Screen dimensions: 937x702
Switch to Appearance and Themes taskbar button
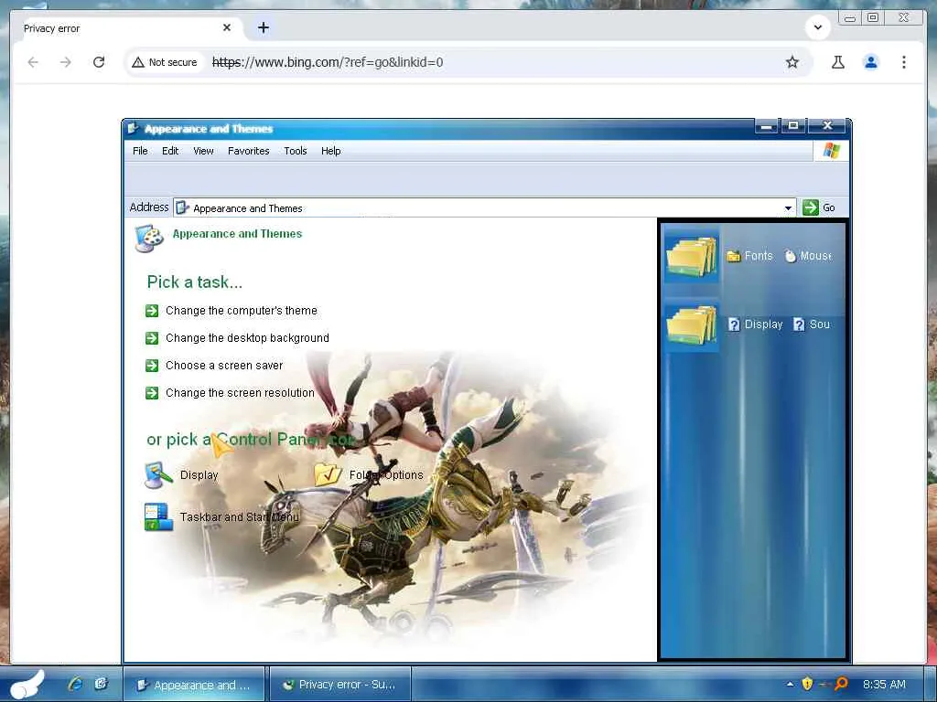(x=194, y=685)
